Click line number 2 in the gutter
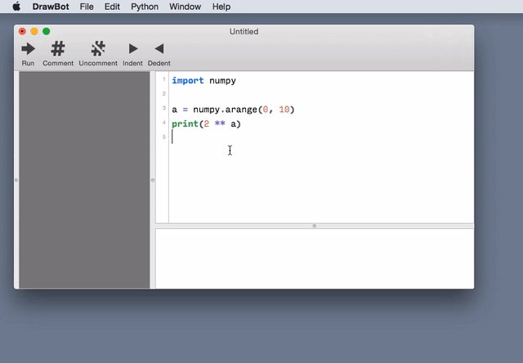The image size is (523, 363). [x=163, y=94]
